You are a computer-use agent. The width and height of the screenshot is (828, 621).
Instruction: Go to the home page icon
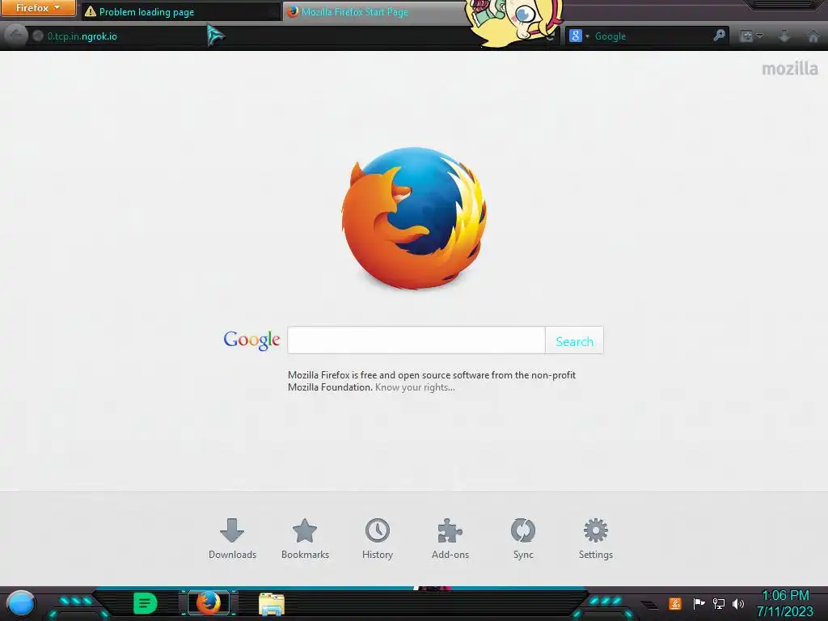813,36
